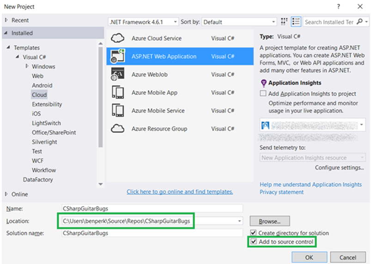371x264 pixels.
Task: Select Silverlight in the templates tree
Action: point(45,142)
